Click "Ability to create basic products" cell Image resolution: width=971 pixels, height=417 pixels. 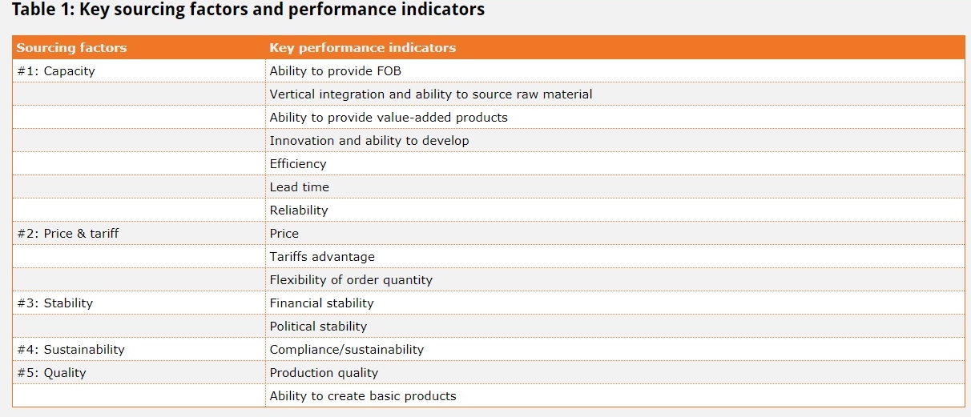pos(362,396)
